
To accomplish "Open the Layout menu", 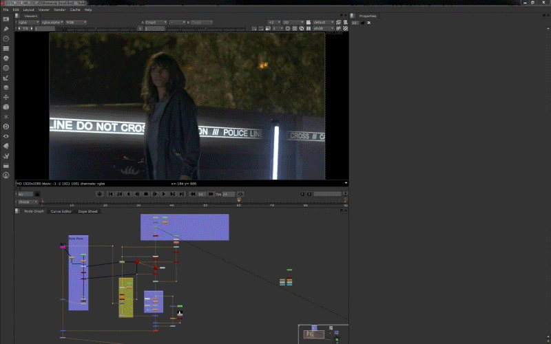I will coord(28,10).
